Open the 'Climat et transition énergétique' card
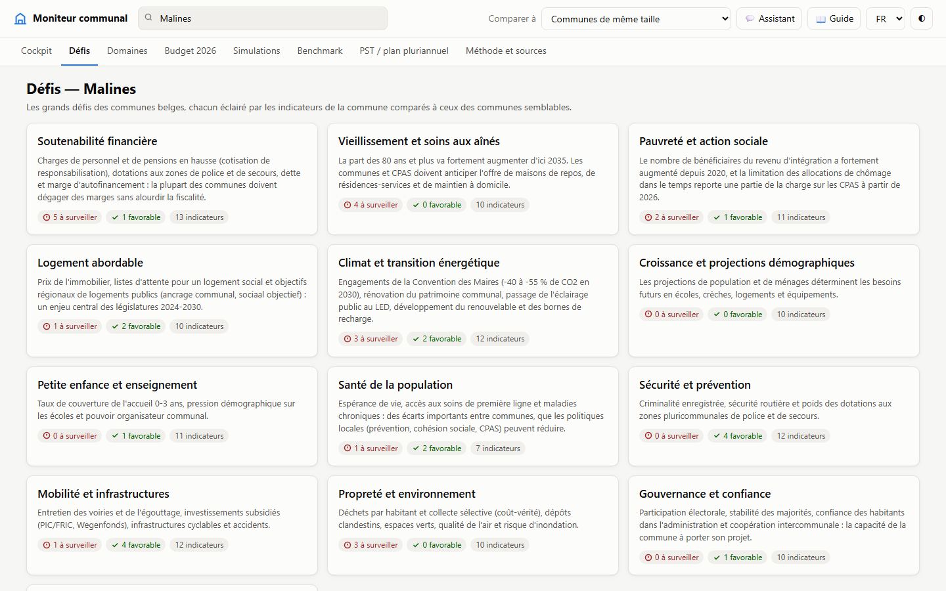946x591 pixels. [473, 301]
